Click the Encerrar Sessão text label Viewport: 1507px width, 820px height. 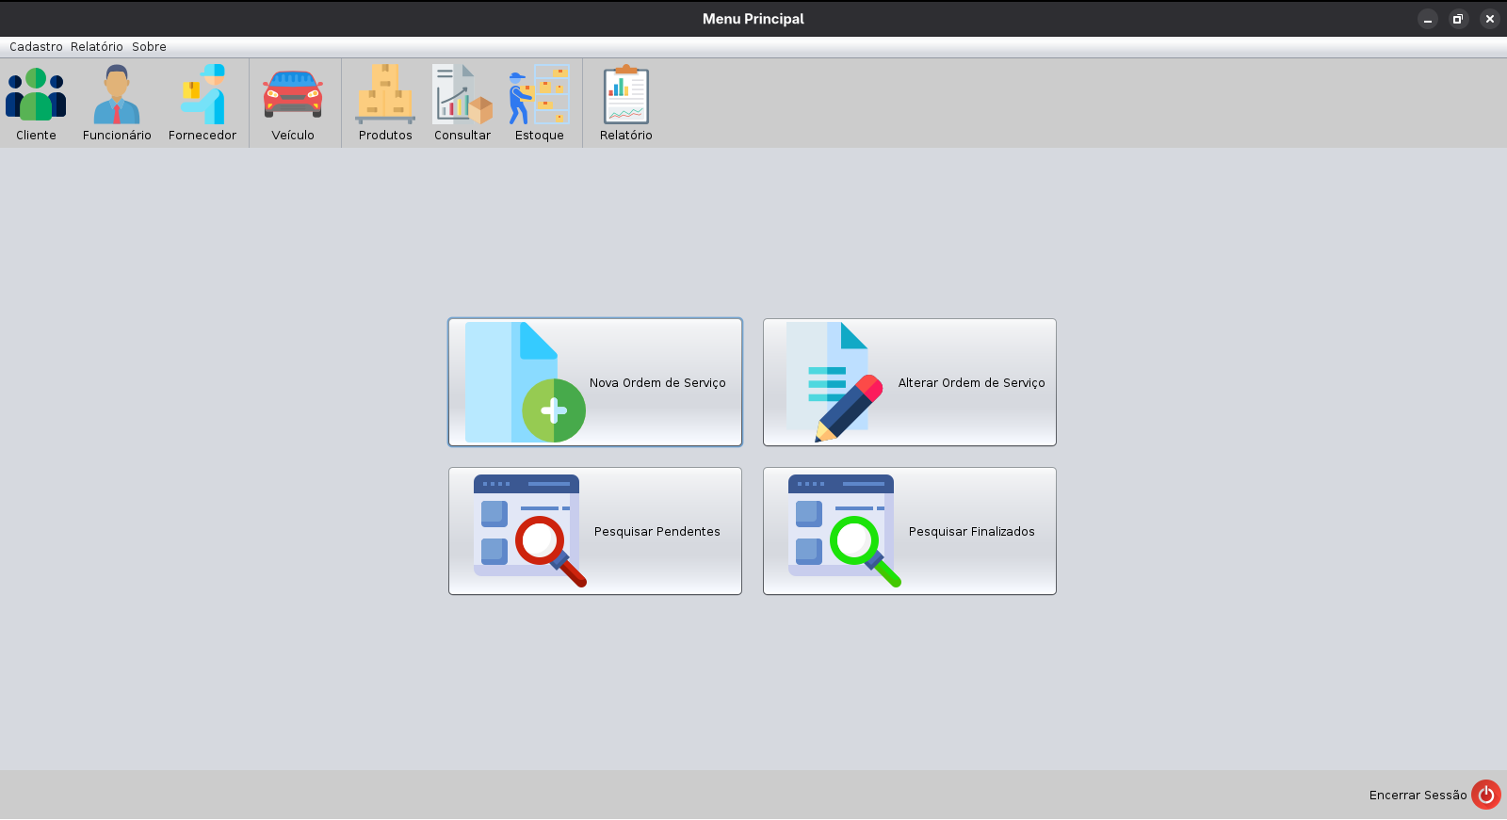click(1418, 796)
